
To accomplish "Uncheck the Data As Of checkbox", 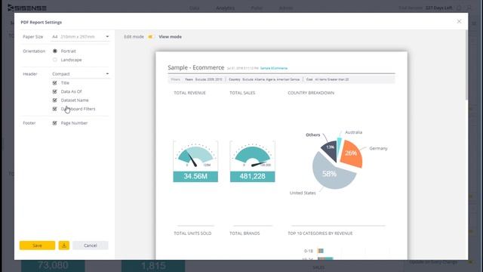I will (x=55, y=91).
